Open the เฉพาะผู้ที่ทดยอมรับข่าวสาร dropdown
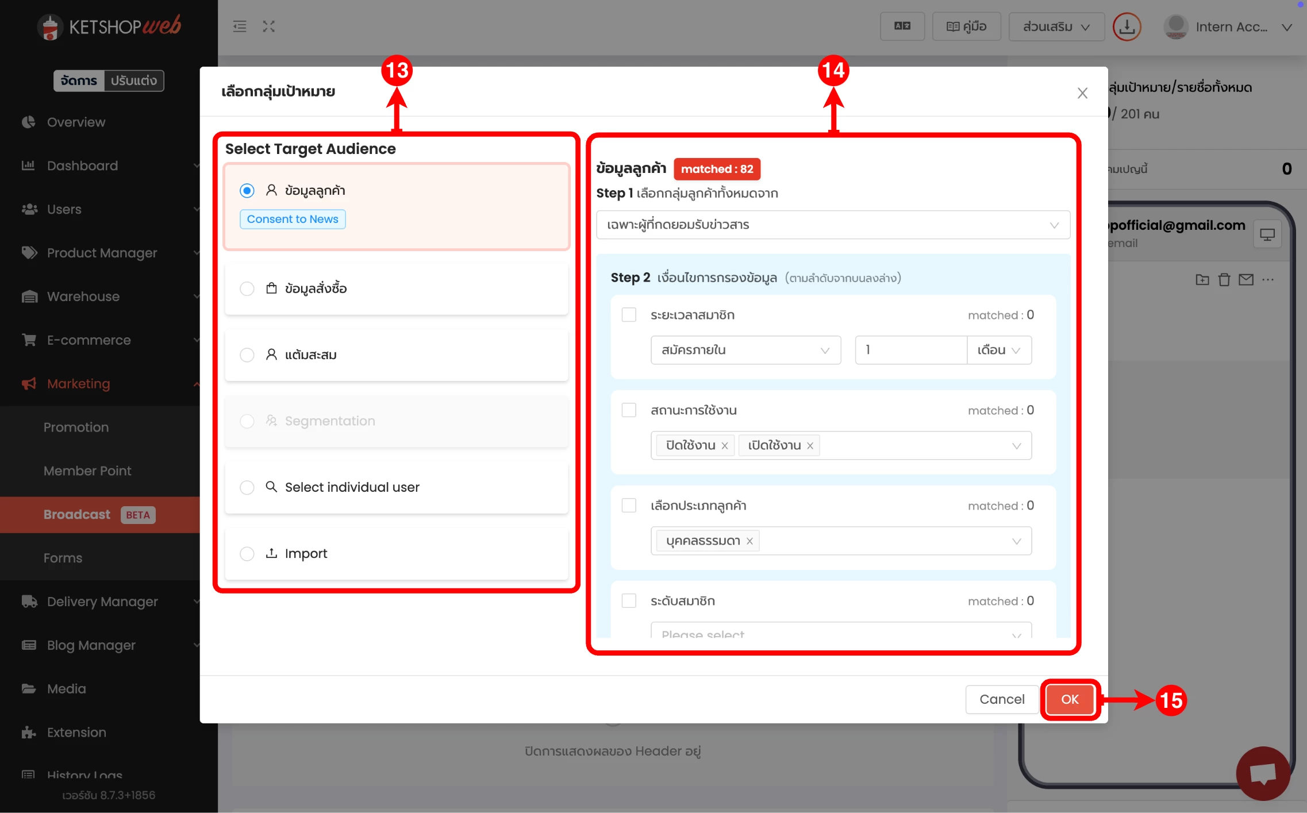 point(832,225)
